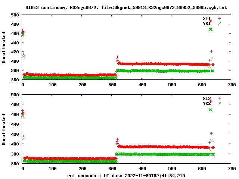Click the 440 y-axis tick label in the top plot

pyautogui.click(x=15, y=43)
